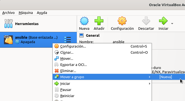Expand the Iniciar submenu arrow
Screen dimensions: 185x101
[150, 83]
